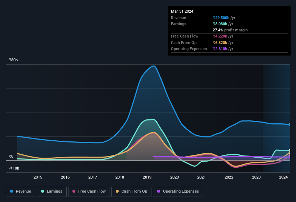The height and width of the screenshot is (202, 296).
Task: Click the blue revenue endpoint marker at 2024
Action: pos(290,125)
